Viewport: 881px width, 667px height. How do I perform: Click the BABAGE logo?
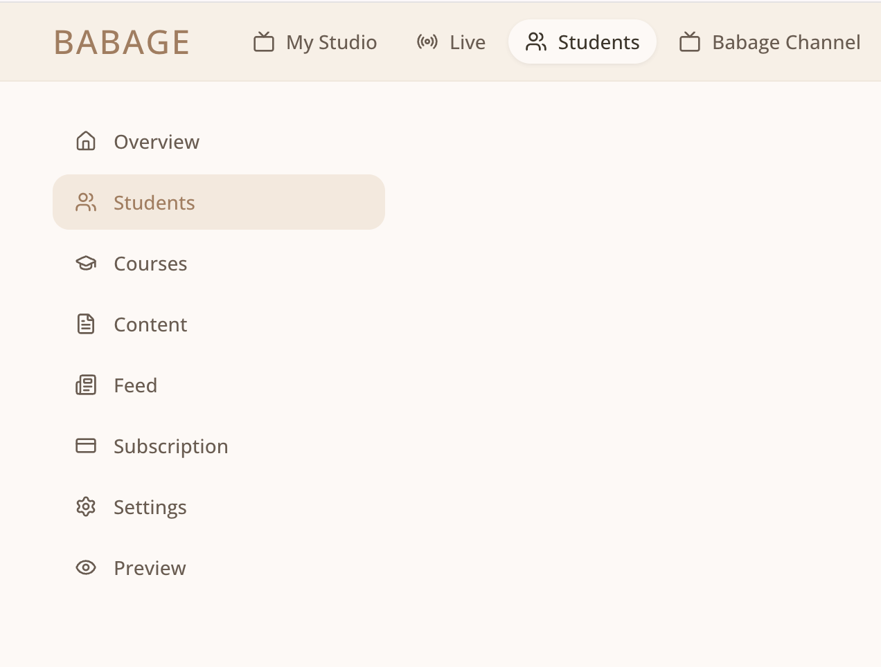click(121, 42)
